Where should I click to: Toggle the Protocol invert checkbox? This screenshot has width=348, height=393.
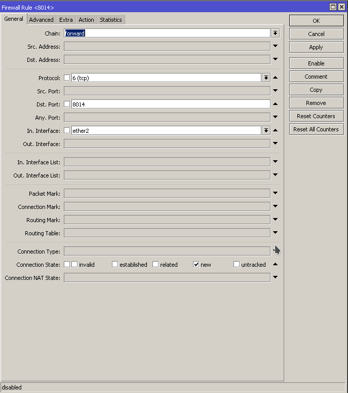67,78
